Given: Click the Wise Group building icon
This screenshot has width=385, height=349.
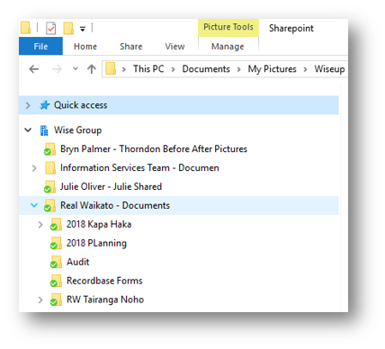Looking at the screenshot, I should [44, 130].
